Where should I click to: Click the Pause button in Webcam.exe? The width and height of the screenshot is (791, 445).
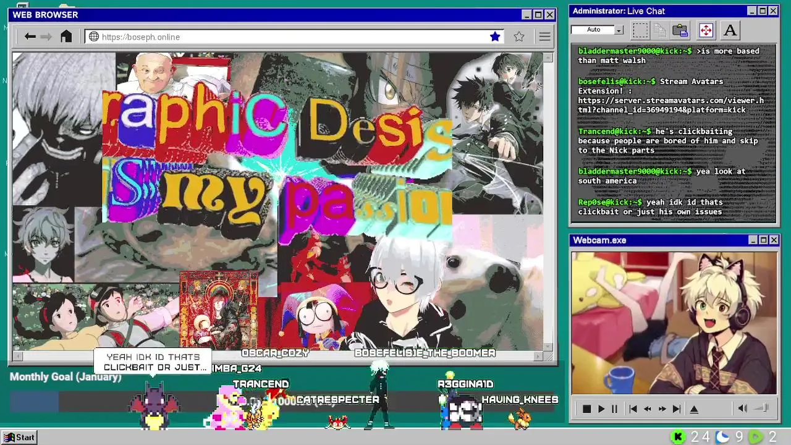(614, 409)
